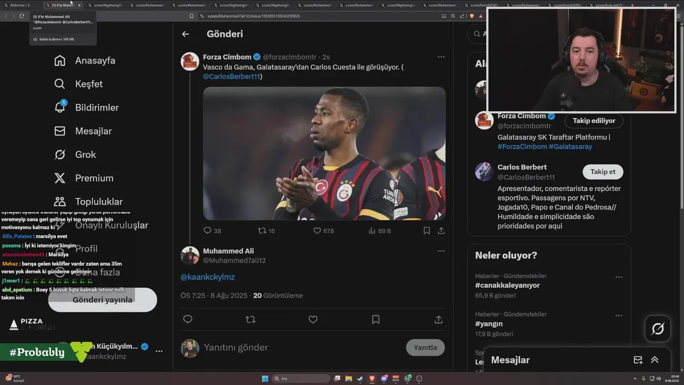This screenshot has width=684, height=385.
Task: Open the Windows Start menu
Action: click(x=265, y=379)
